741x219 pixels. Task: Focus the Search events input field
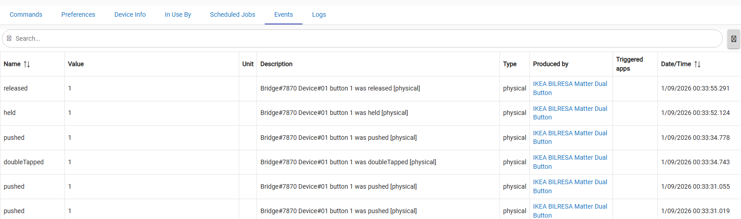tap(363, 38)
